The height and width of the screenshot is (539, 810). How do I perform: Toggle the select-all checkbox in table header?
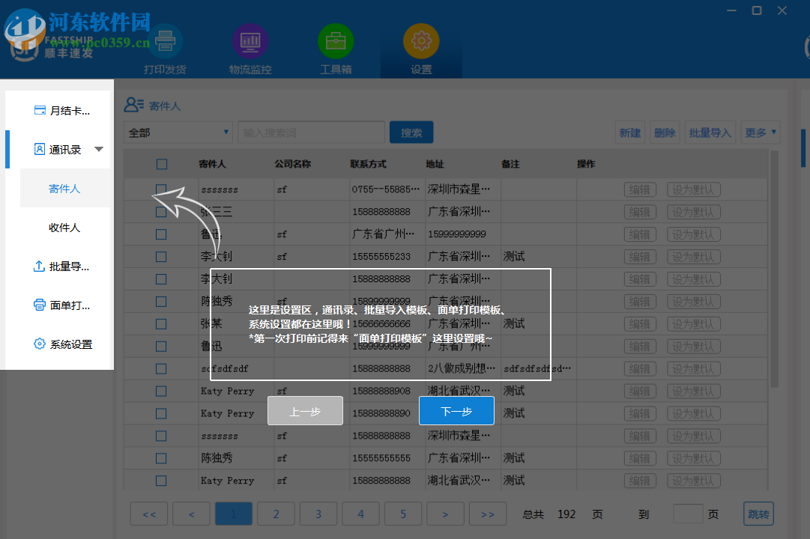[x=160, y=164]
